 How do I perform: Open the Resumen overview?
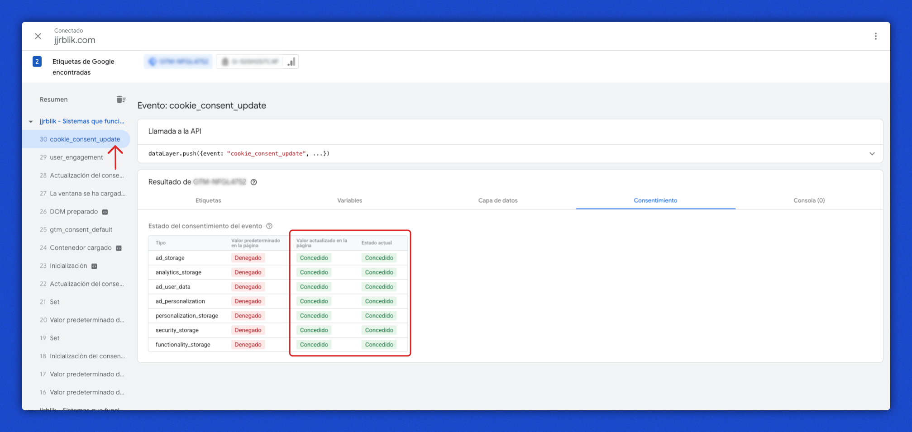54,100
